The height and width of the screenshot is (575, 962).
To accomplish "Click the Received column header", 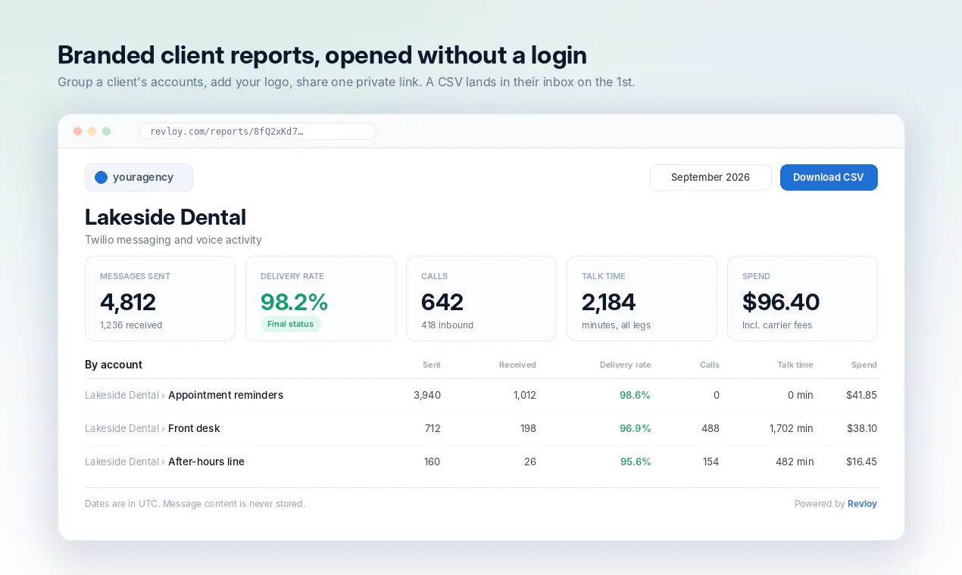I will [517, 365].
